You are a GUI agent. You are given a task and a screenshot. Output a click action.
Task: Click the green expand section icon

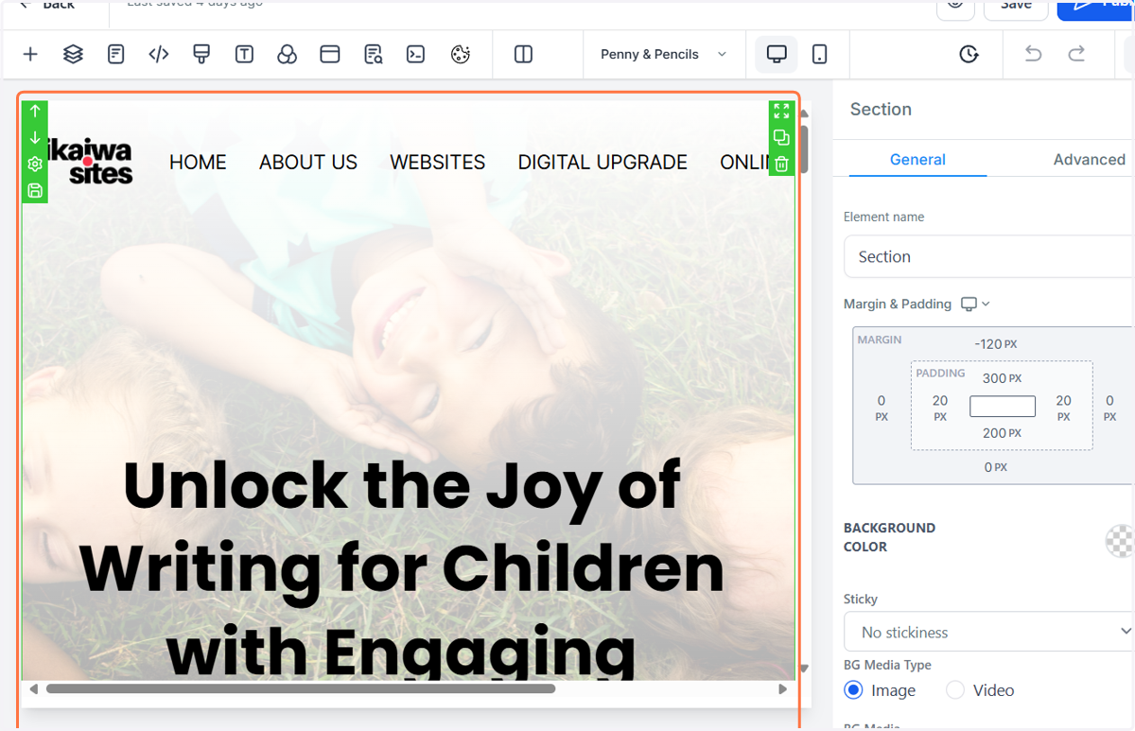781,112
